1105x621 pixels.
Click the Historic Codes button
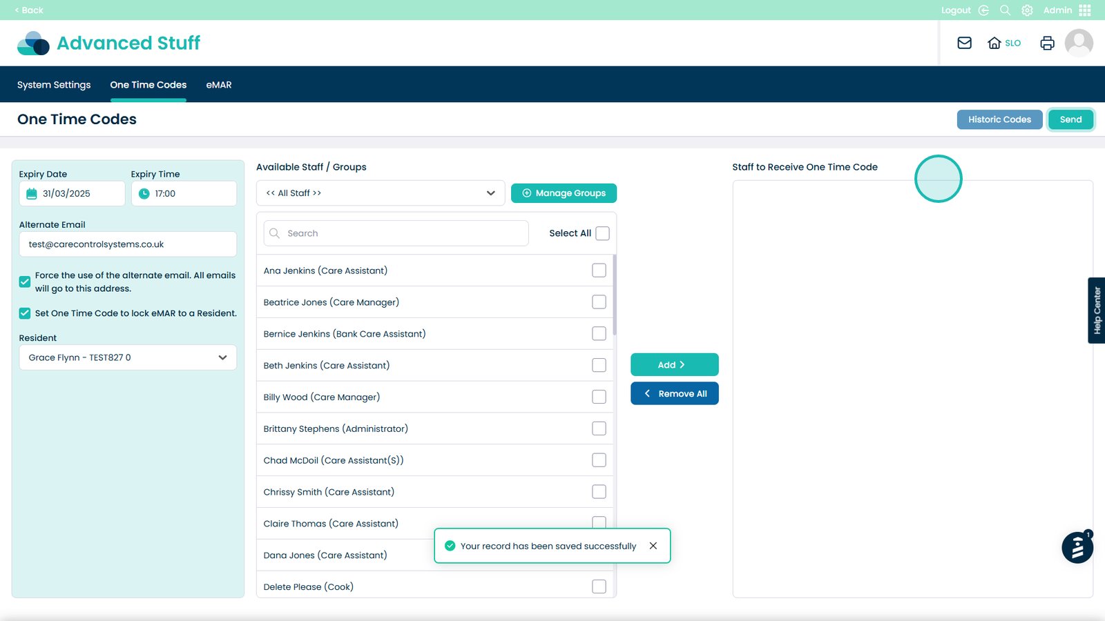tap(999, 119)
